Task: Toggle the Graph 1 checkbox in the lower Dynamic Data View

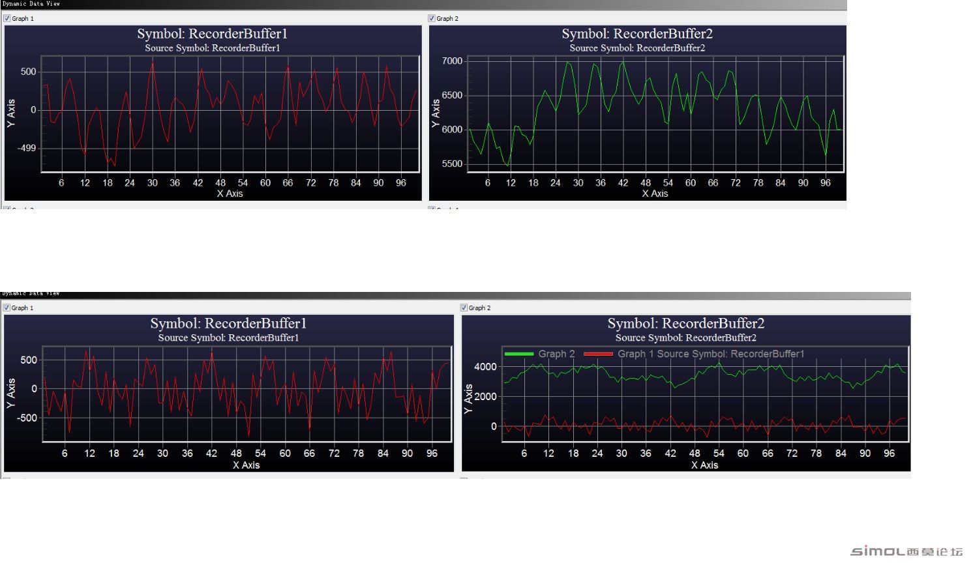Action: (7, 308)
